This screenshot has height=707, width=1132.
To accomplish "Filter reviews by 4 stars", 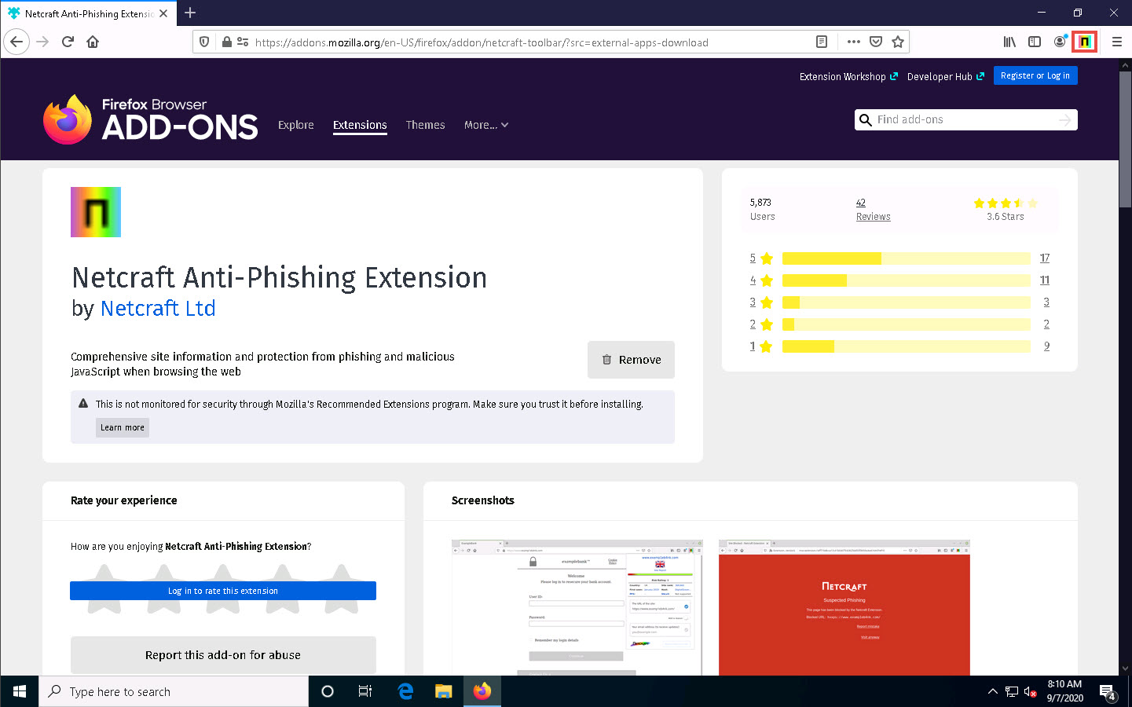I will coord(761,280).
